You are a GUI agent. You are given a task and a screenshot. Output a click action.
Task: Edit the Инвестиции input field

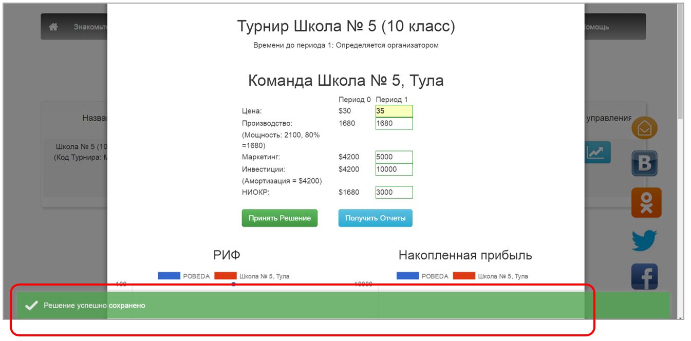click(x=394, y=169)
